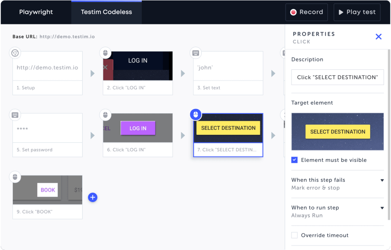
Task: Click the mouse icon on step 2 LOG IN
Action: pyautogui.click(x=105, y=53)
